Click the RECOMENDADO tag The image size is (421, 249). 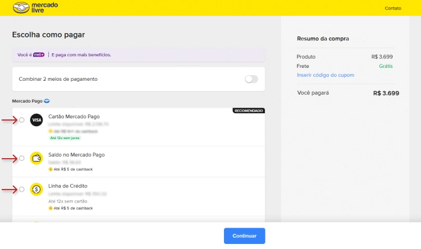[249, 110]
